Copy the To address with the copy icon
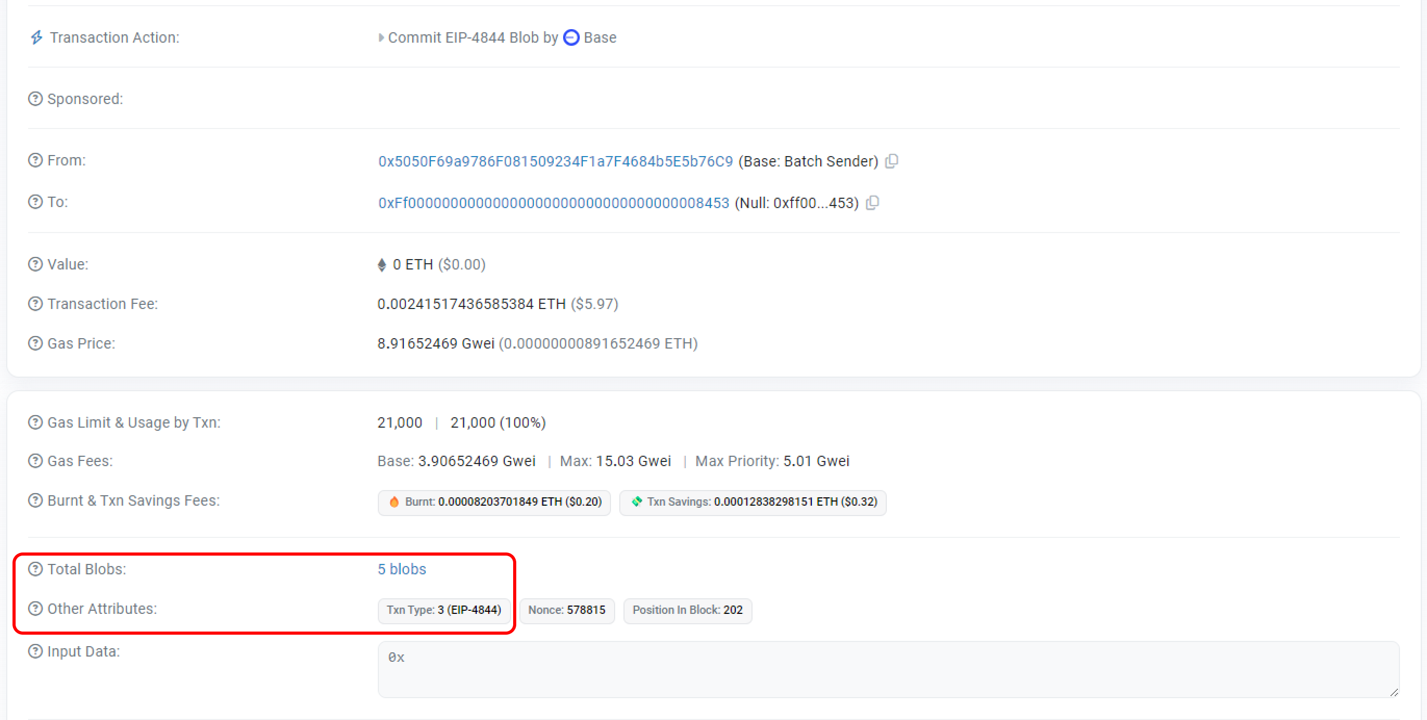Screen dimensions: 1427x720 pyautogui.click(x=872, y=203)
